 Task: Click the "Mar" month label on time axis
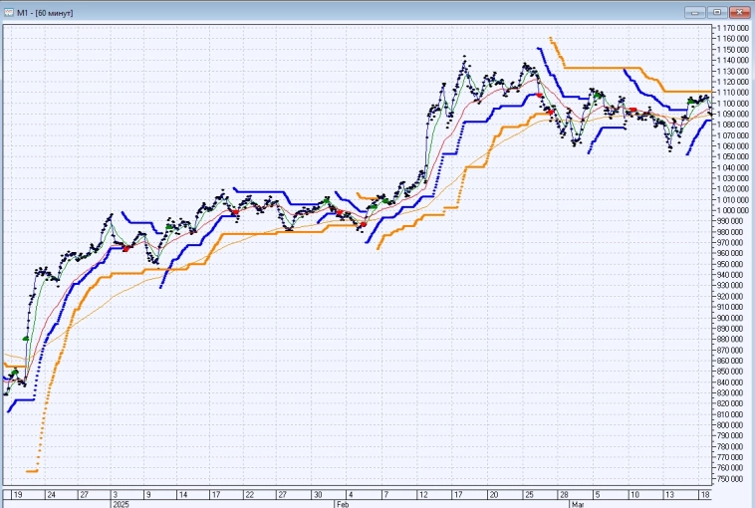[x=575, y=504]
